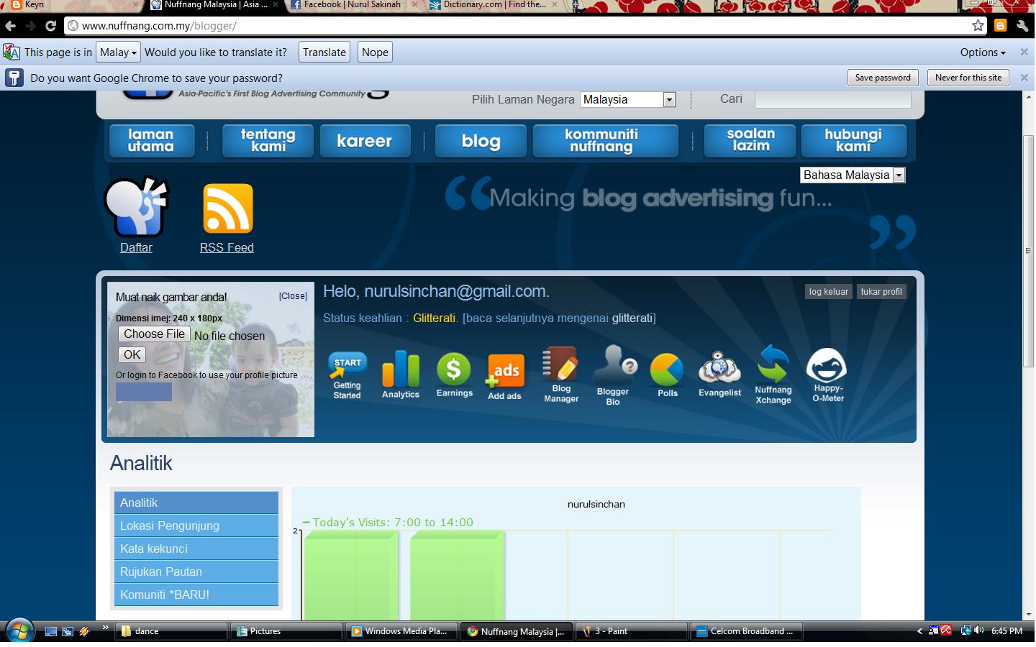Select Lokasi Pengunjung in the sidebar
Image resolution: width=1036 pixels, height=647 pixels.
tap(196, 526)
